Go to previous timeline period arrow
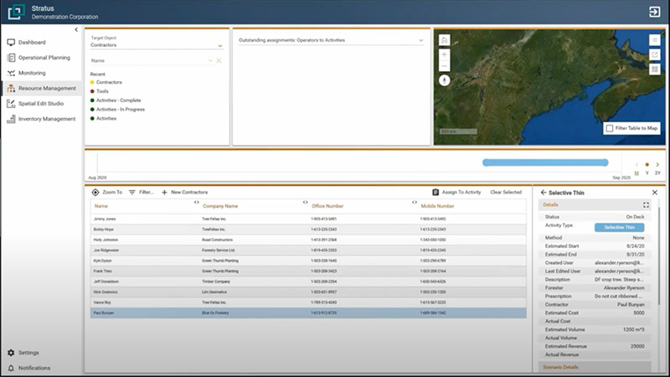670x377 pixels. pyautogui.click(x=636, y=164)
